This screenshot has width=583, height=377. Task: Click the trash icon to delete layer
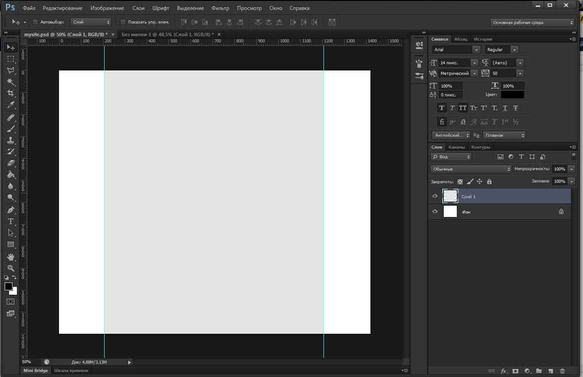[x=562, y=371]
